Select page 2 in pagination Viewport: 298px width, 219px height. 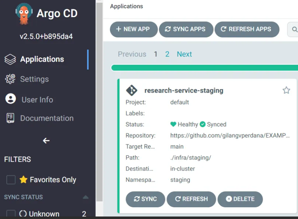coord(167,54)
